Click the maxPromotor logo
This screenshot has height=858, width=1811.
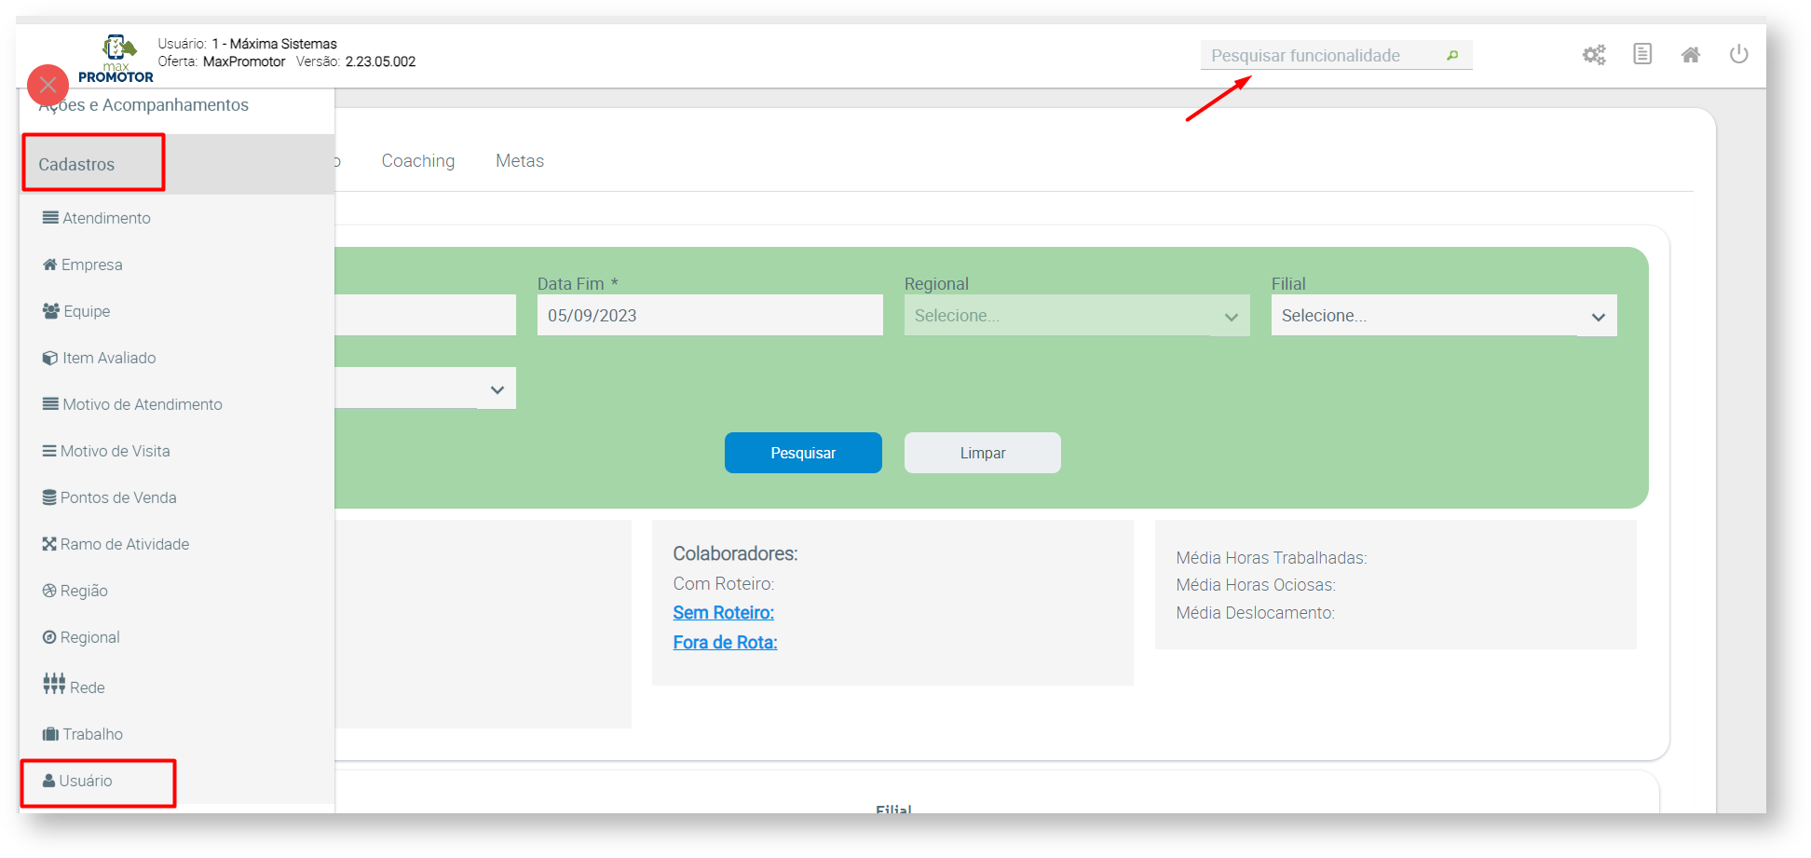tap(116, 59)
